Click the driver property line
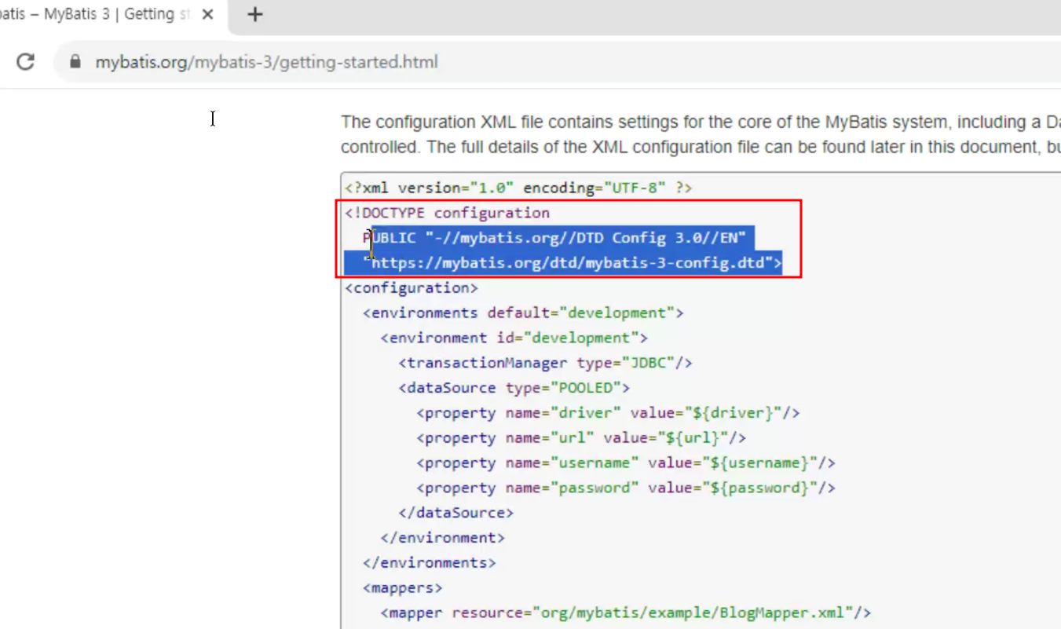This screenshot has height=629, width=1061. (x=608, y=413)
